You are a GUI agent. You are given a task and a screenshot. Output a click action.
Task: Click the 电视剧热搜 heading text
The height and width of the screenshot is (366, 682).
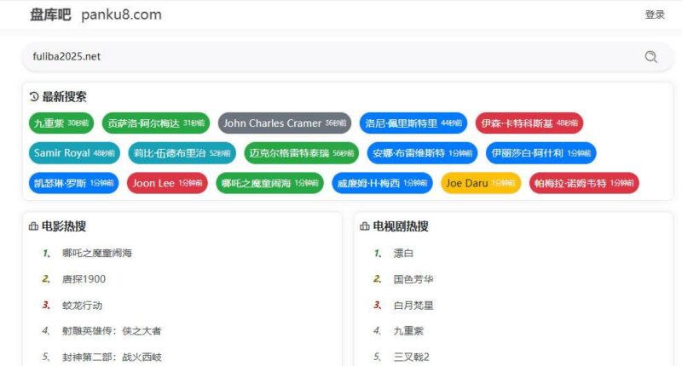[x=401, y=226]
